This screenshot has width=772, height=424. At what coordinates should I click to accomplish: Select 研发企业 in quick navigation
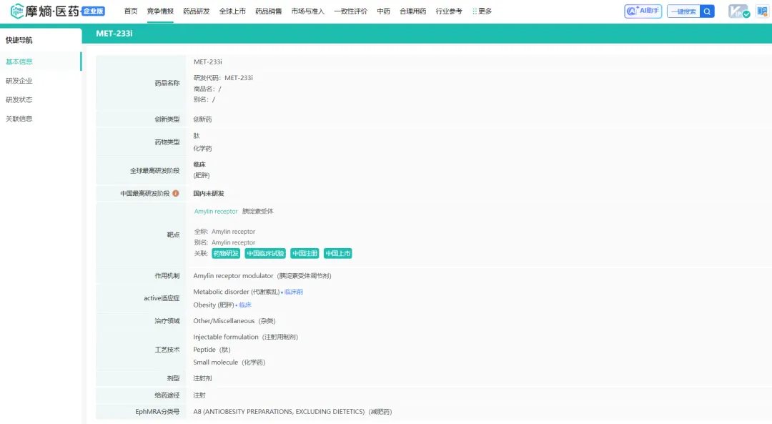(19, 81)
